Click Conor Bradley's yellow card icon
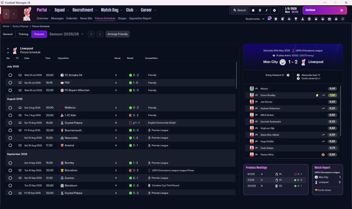 pos(317,95)
